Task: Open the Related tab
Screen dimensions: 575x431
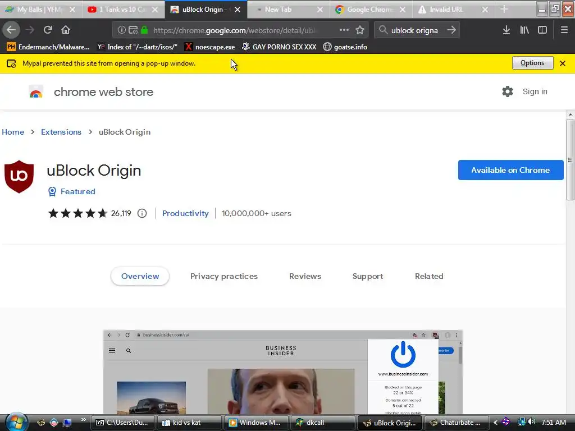Action: (x=429, y=276)
